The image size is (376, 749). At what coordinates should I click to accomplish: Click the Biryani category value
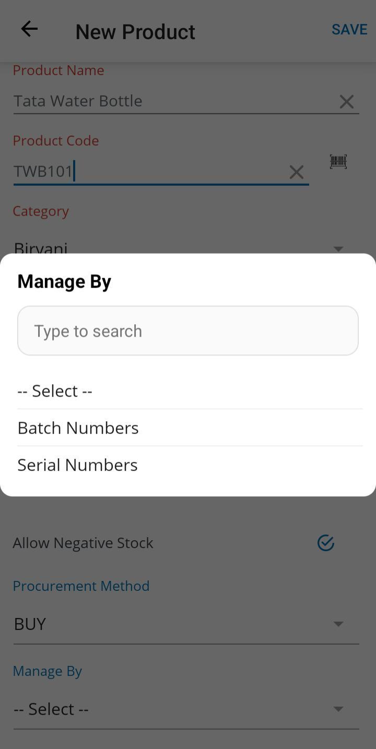41,248
